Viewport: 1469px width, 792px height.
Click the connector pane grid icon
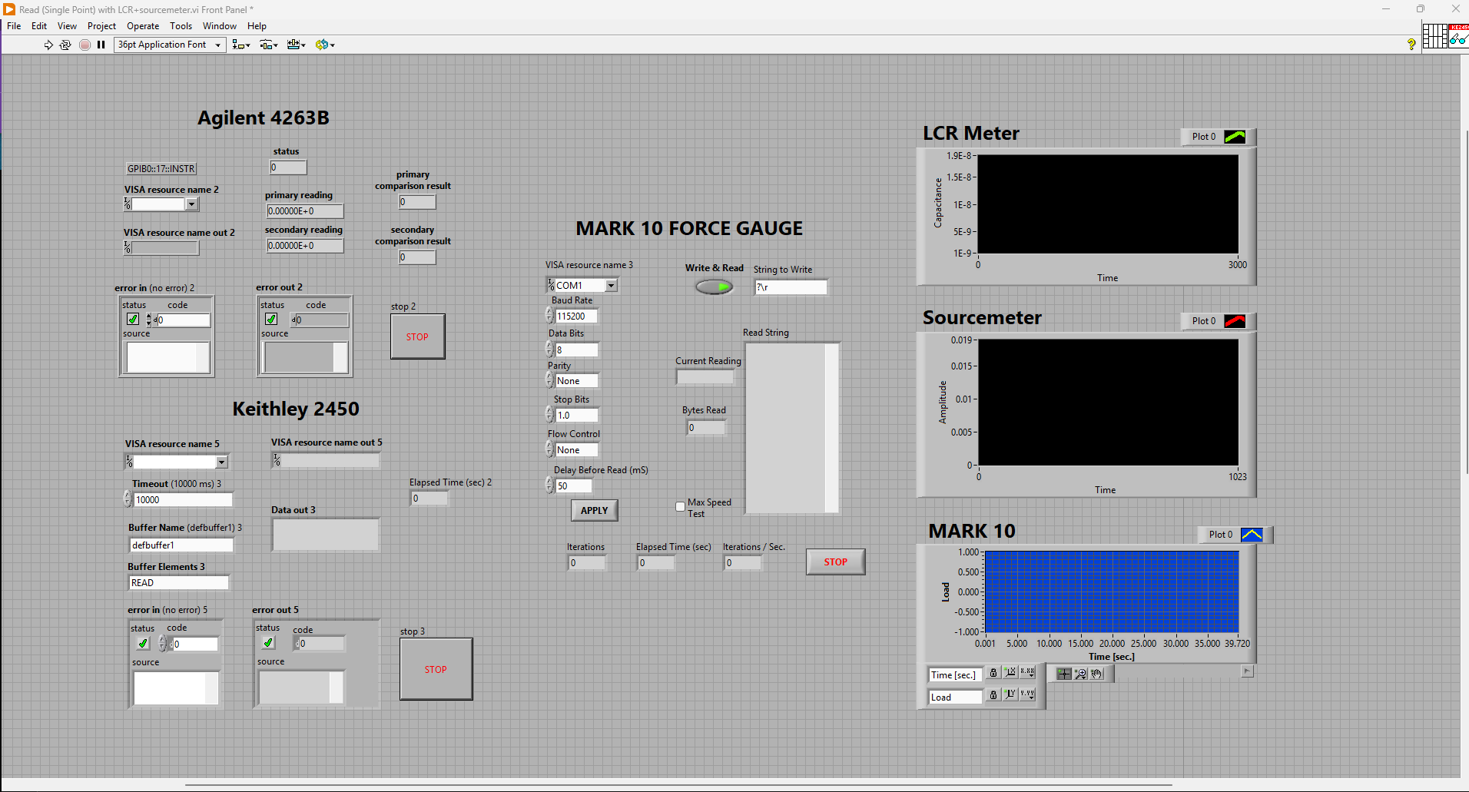pyautogui.click(x=1434, y=36)
